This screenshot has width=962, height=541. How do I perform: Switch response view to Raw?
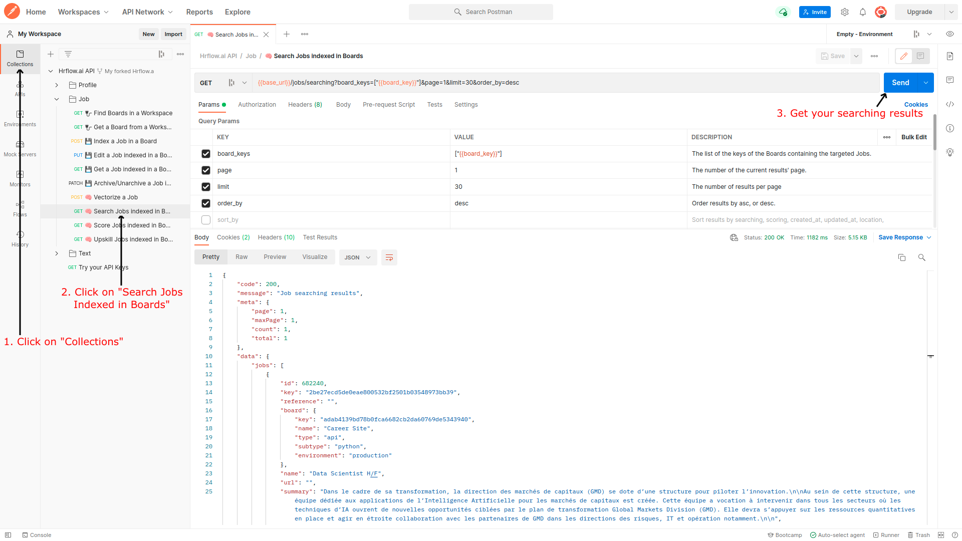tap(242, 257)
